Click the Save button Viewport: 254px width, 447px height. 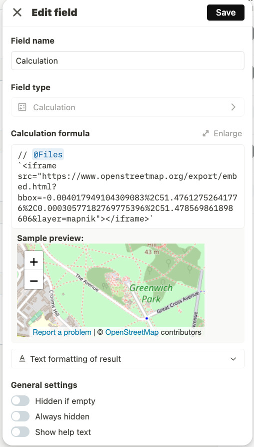tap(225, 13)
